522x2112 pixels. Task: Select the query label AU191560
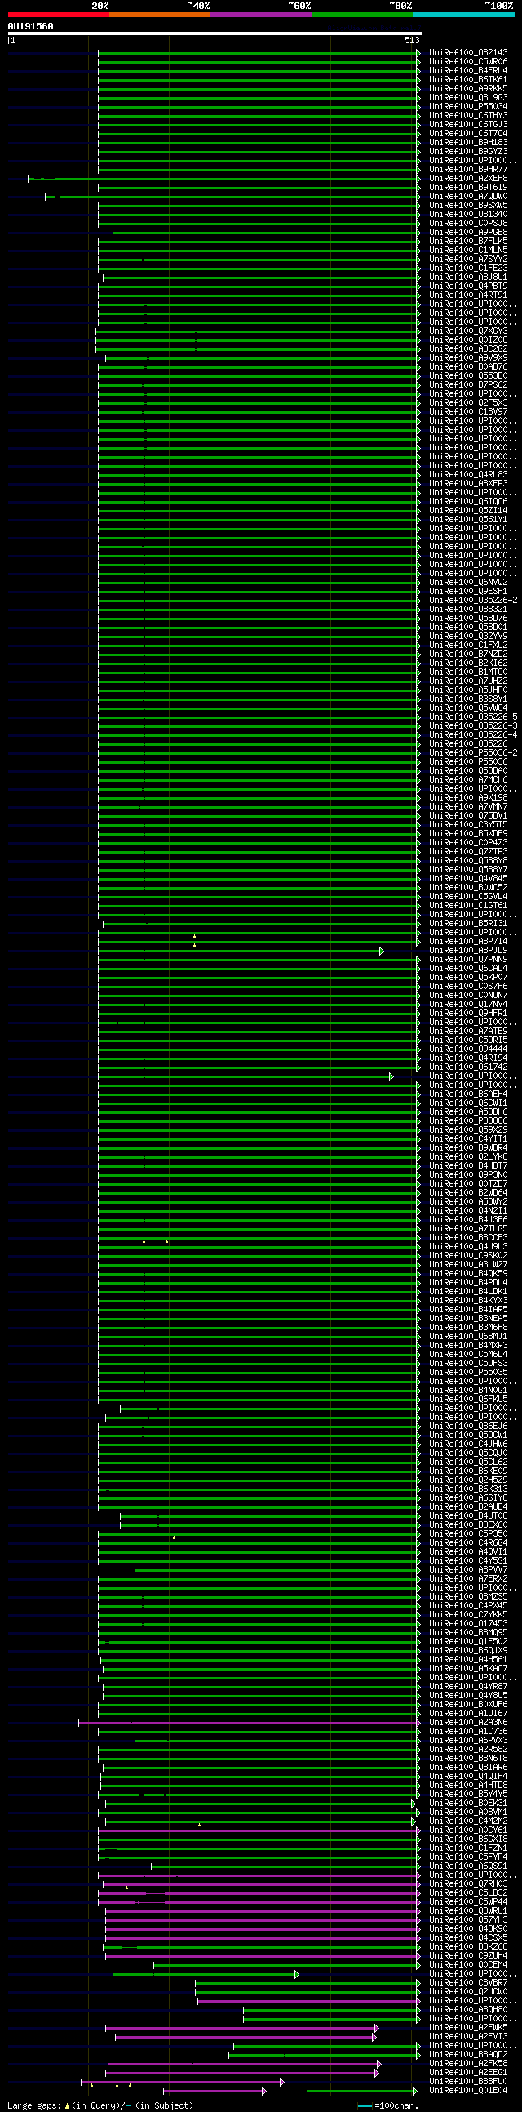click(x=30, y=26)
